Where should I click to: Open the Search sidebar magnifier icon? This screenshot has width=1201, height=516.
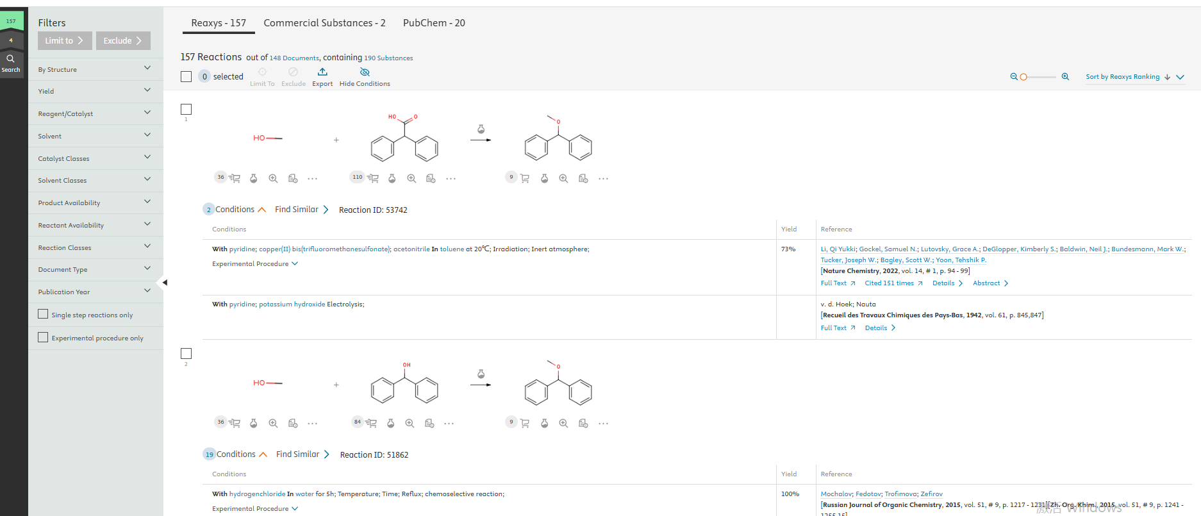click(x=11, y=58)
